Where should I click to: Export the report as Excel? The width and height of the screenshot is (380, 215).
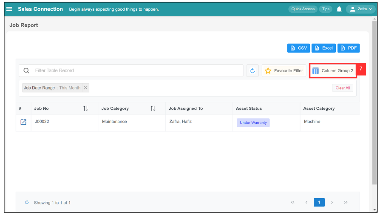click(323, 48)
